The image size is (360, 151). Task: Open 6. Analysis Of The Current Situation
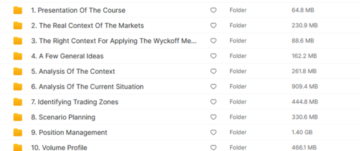tap(87, 87)
